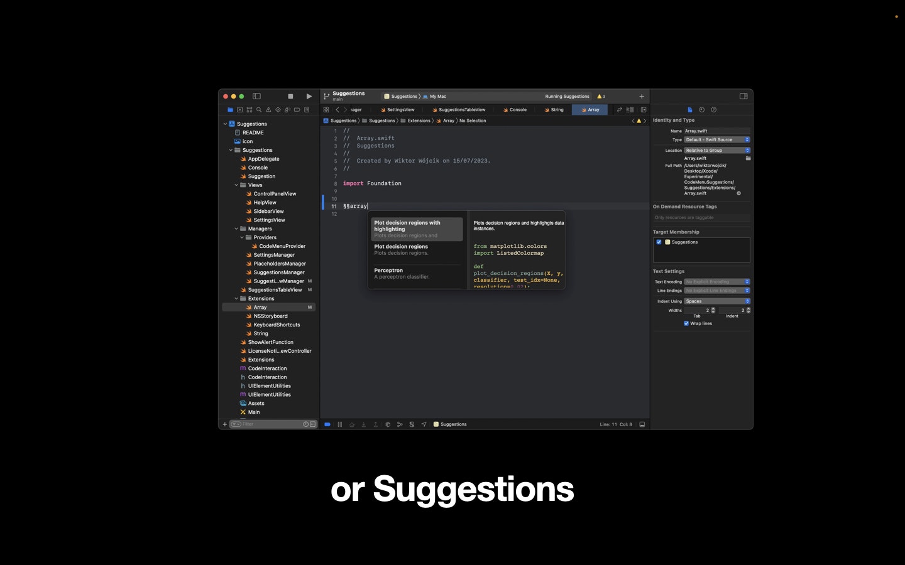905x565 pixels.
Task: Jump to the previous issue arrow
Action: click(633, 121)
